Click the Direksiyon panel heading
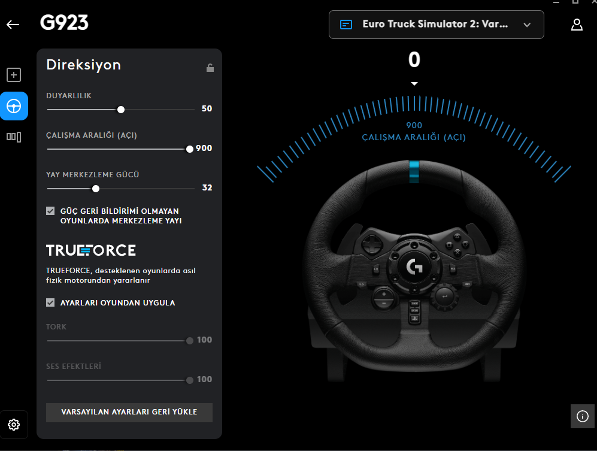The width and height of the screenshot is (597, 451). click(83, 65)
